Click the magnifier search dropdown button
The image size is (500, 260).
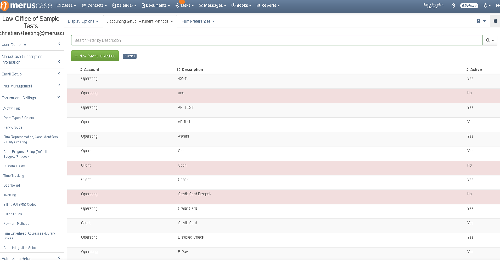click(x=490, y=40)
